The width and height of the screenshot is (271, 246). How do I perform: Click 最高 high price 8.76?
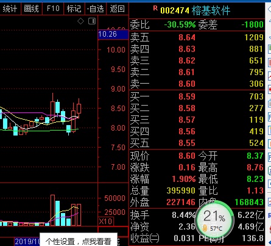tap(255, 167)
